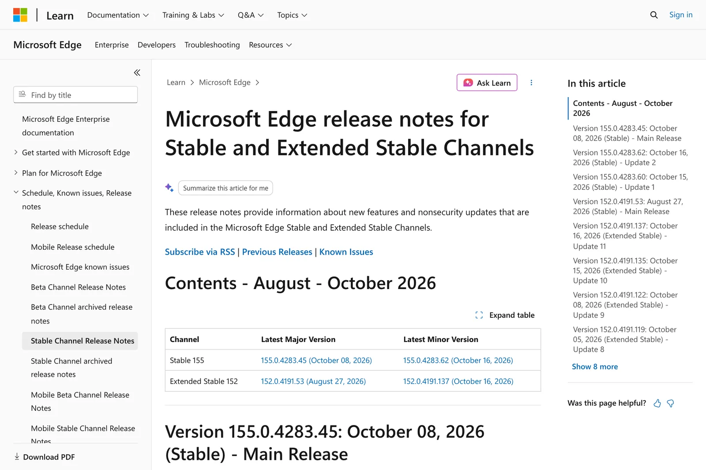Open the Troubleshooting tab
Viewport: 706px width, 470px height.
tap(212, 45)
